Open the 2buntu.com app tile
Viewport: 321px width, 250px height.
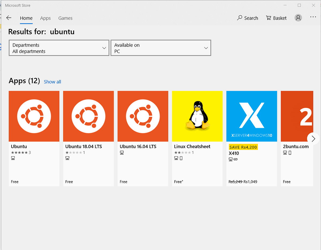point(297,116)
